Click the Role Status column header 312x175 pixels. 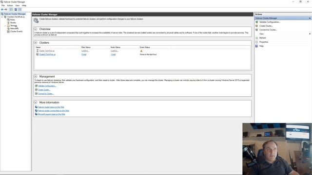pos(86,47)
